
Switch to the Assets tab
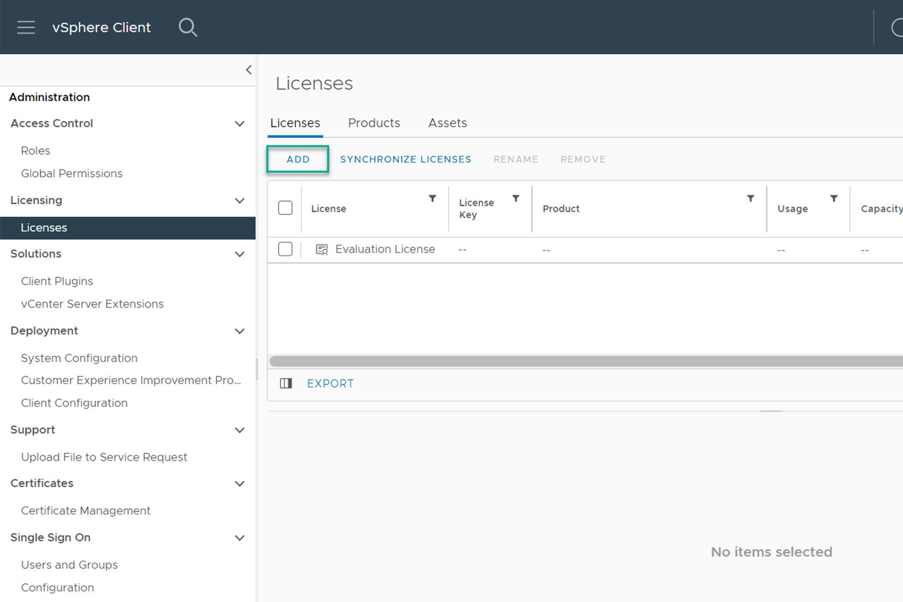(447, 123)
